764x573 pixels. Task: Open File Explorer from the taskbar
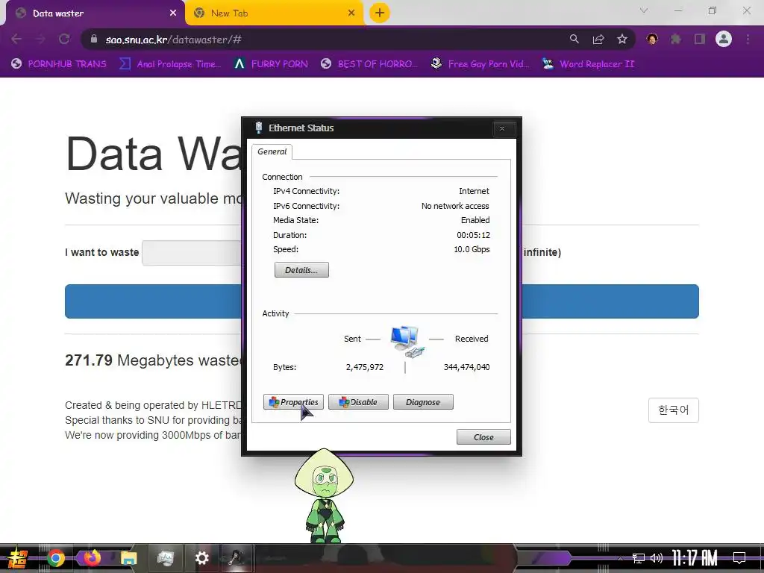(x=128, y=558)
